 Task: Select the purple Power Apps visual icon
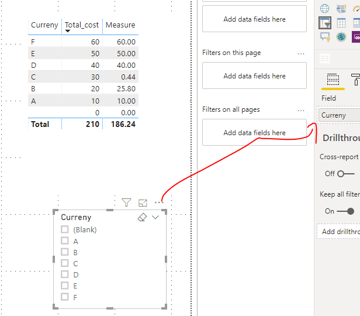(356, 37)
